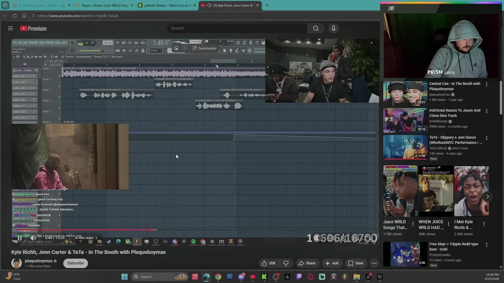The height and width of the screenshot is (283, 504).
Task: Open Apple Music from the taskbar
Action: coord(195,277)
